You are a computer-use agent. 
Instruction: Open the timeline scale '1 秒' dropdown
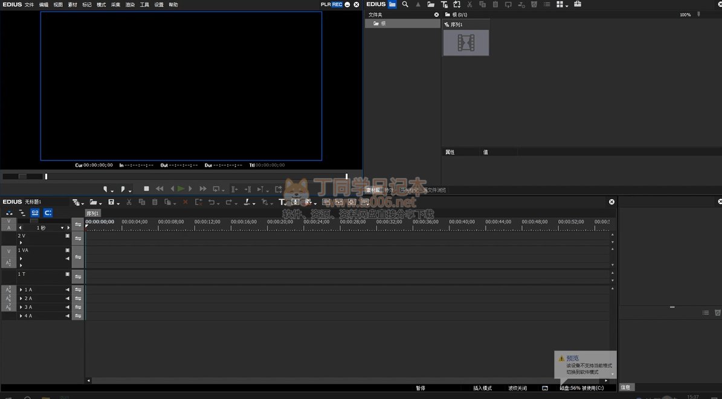[62, 228]
